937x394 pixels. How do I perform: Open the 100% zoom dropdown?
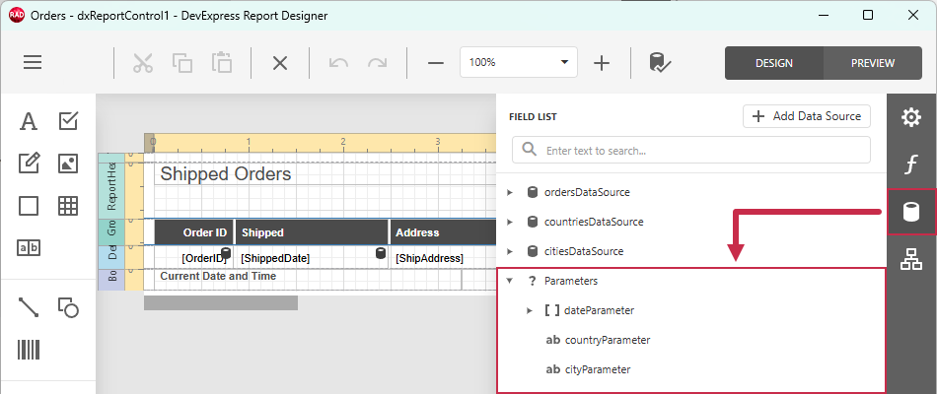[519, 62]
